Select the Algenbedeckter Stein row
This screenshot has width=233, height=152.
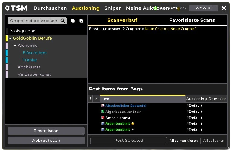tap(157, 112)
